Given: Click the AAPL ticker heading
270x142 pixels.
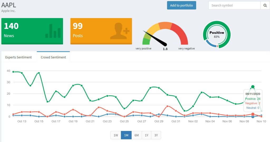Looking at the screenshot, I should click(x=9, y=5).
